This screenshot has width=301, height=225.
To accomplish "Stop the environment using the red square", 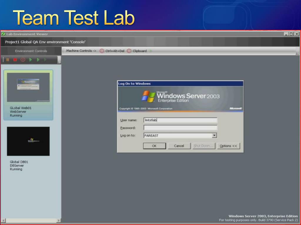I will click(15, 60).
